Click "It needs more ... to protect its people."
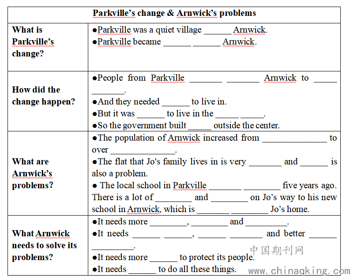This screenshot has height=276, width=350. (173, 257)
